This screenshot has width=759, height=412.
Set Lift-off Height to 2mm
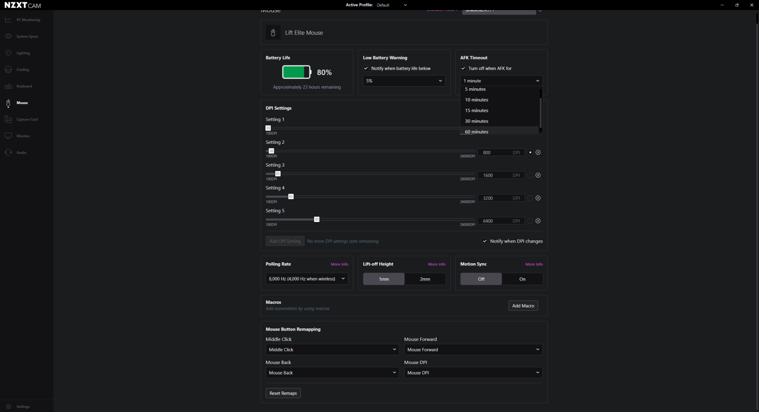425,279
